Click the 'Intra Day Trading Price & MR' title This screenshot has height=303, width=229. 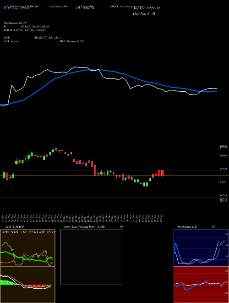click(84, 227)
